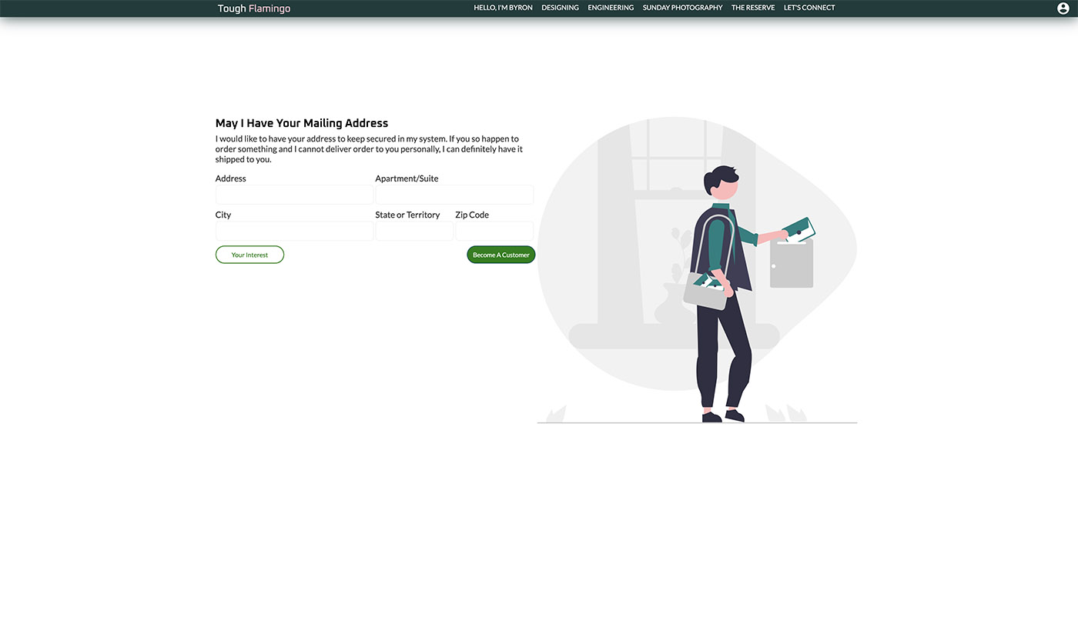Viewport: 1078px width, 627px height.
Task: Open the user account profile icon
Action: 1063,8
